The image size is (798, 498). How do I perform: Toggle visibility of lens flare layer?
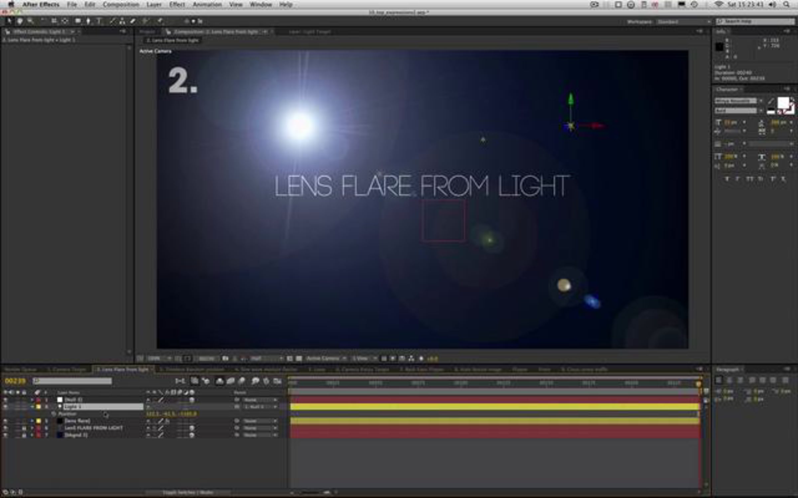5,421
